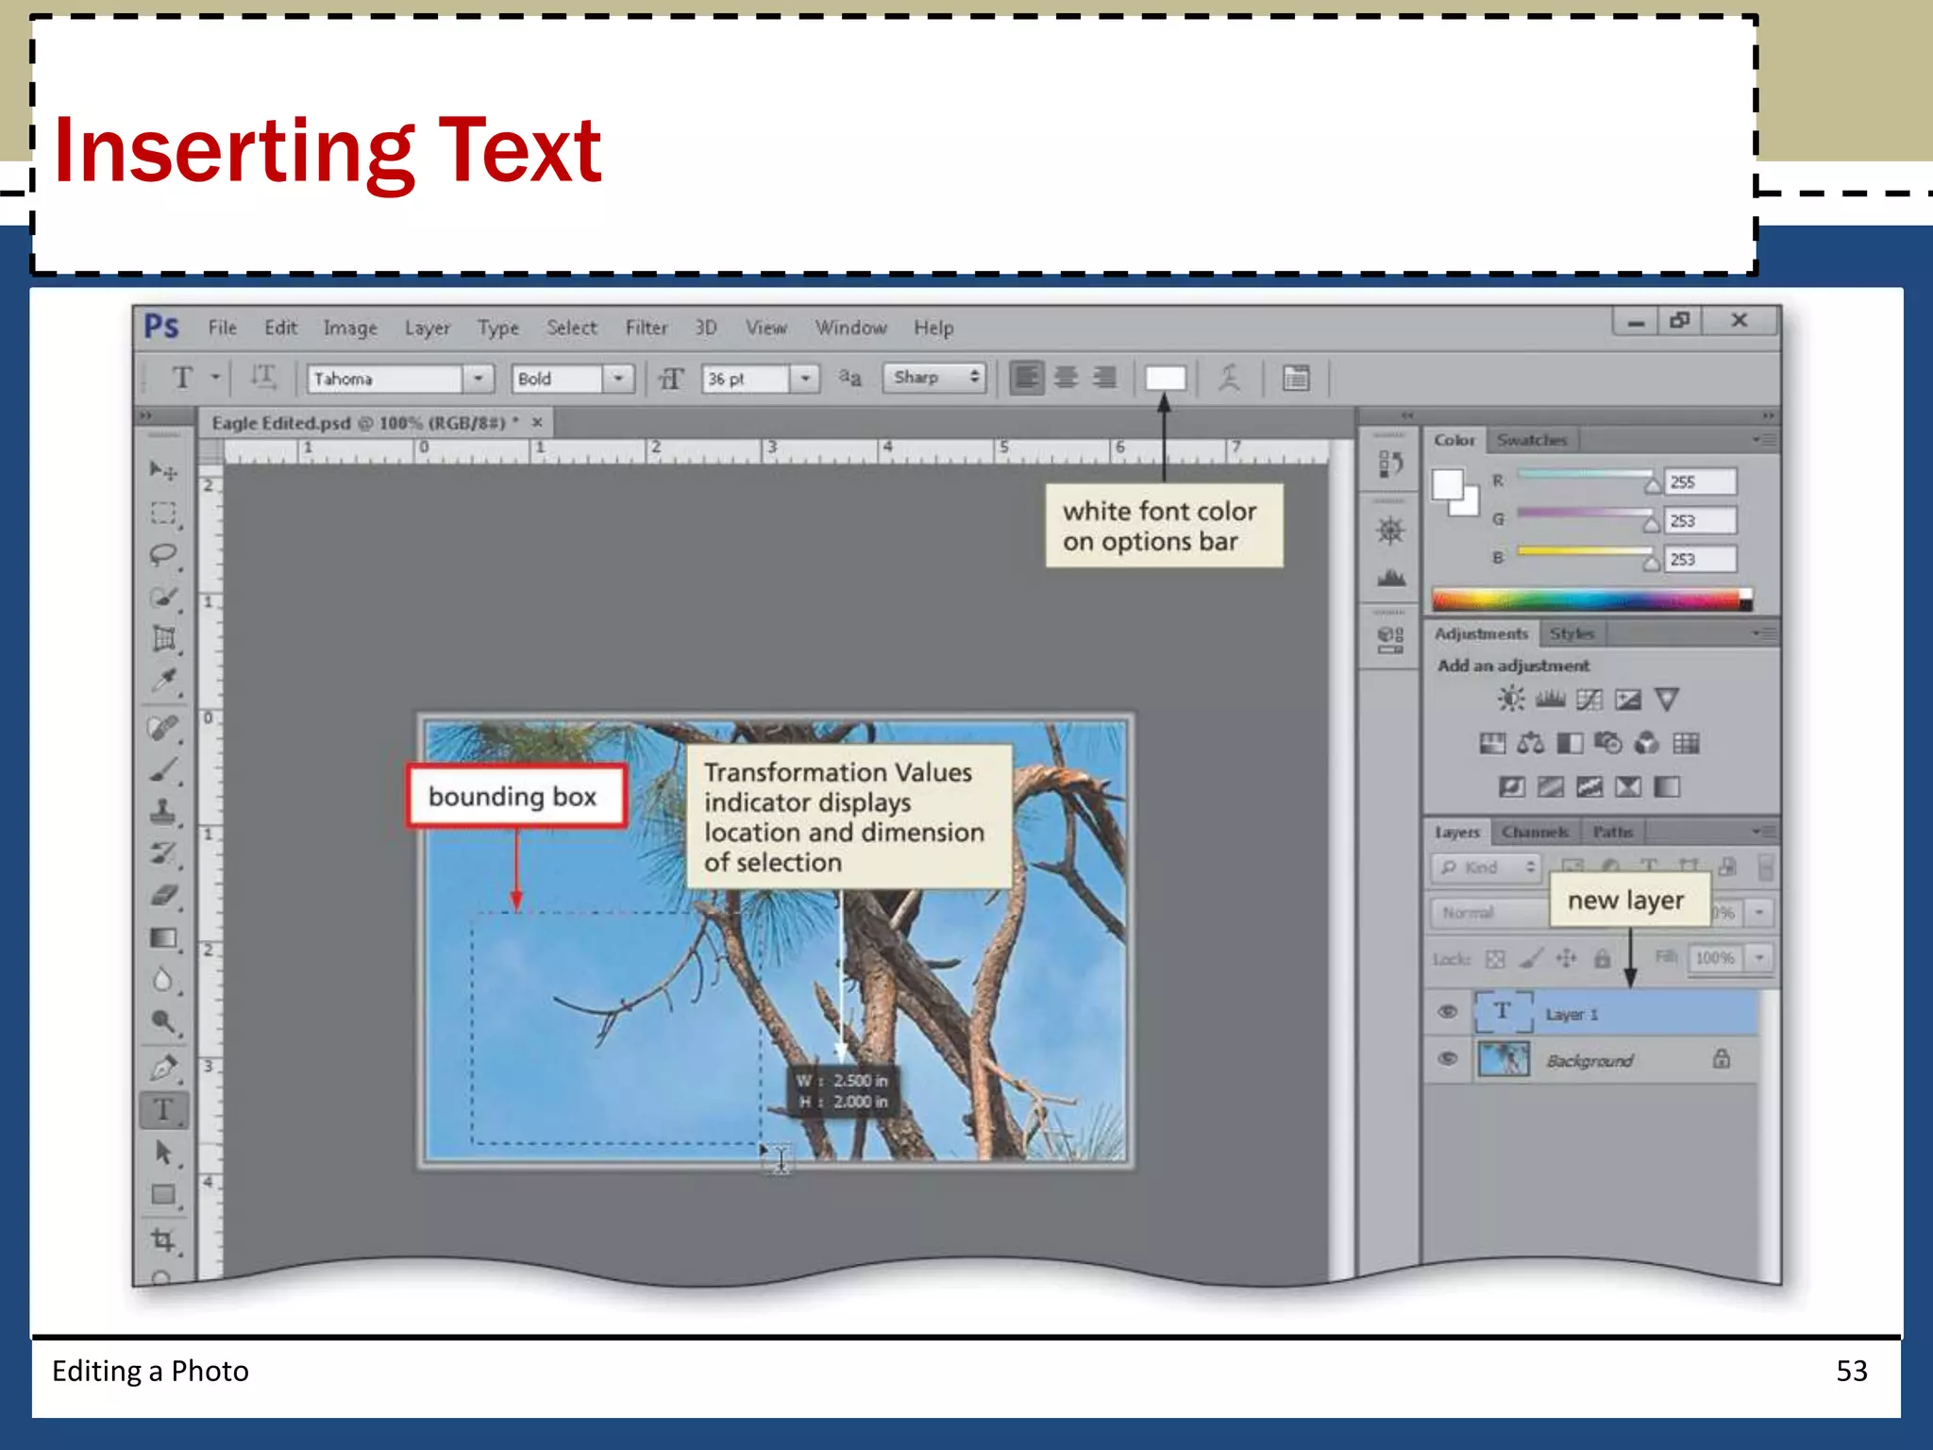This screenshot has height=1450, width=1933.
Task: Open the collapsed History panel icon
Action: click(x=1390, y=464)
